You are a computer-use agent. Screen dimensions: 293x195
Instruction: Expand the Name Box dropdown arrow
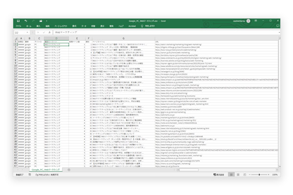point(27,32)
